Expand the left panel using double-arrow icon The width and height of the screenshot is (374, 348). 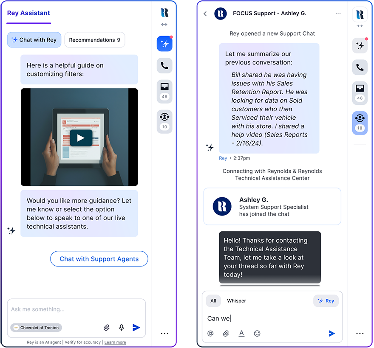[164, 25]
